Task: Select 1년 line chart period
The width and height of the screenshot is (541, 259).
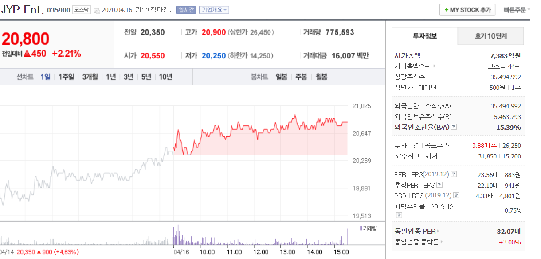Action: tap(111, 77)
